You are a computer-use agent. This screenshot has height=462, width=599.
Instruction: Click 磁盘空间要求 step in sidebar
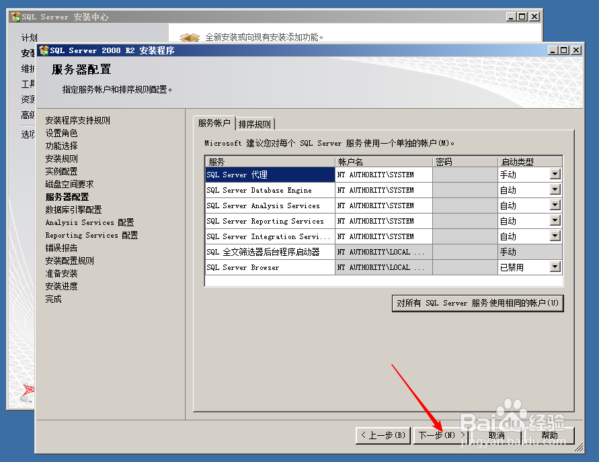(69, 184)
